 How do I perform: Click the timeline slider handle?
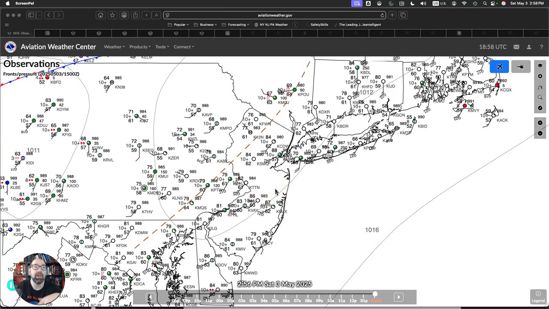click(375, 294)
